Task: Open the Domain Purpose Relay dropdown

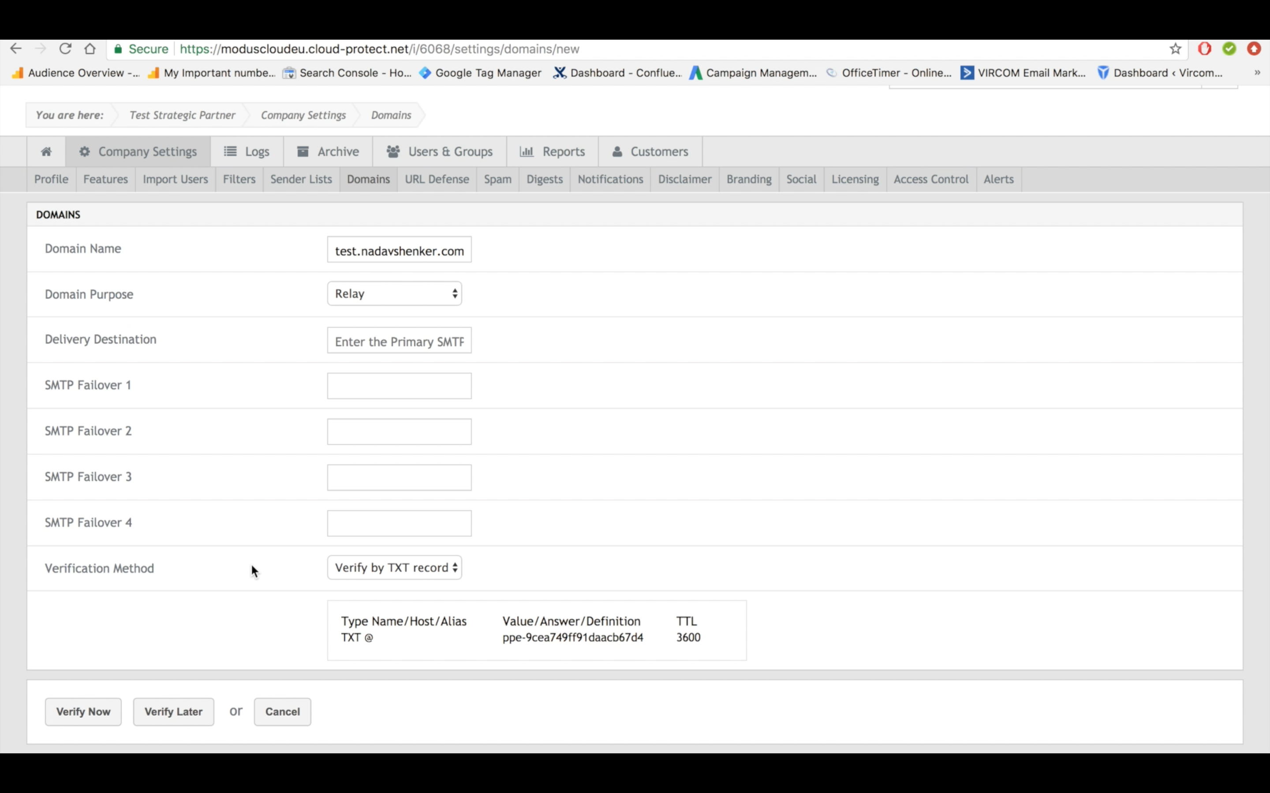Action: tap(394, 294)
